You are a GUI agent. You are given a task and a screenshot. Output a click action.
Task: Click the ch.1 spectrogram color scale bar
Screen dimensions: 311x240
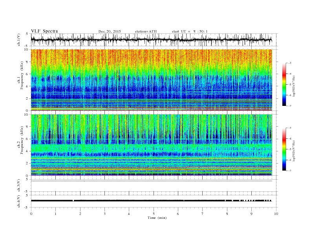click(284, 85)
